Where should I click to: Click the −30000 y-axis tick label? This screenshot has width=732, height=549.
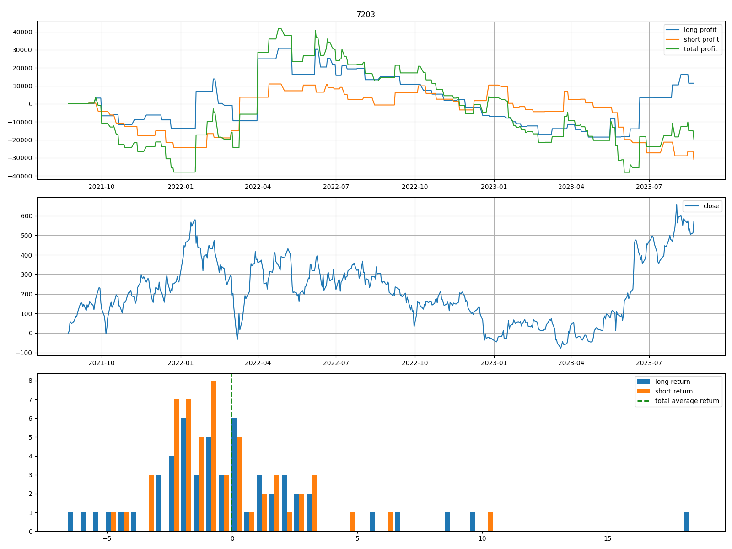[x=20, y=158]
